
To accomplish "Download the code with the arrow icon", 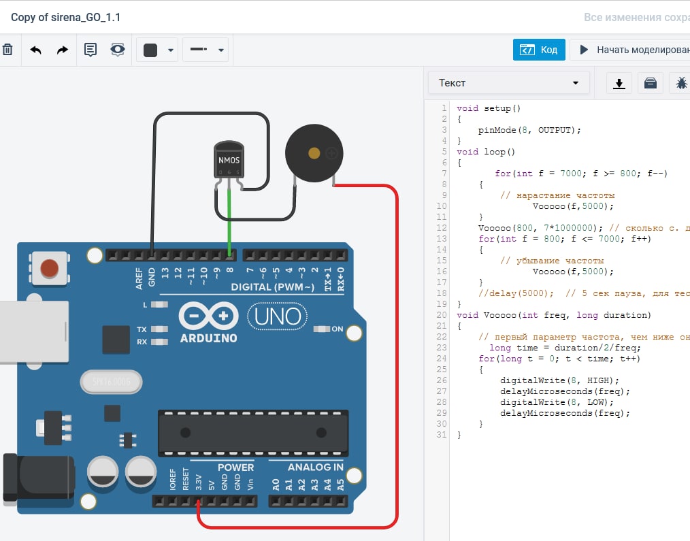I will pyautogui.click(x=619, y=83).
